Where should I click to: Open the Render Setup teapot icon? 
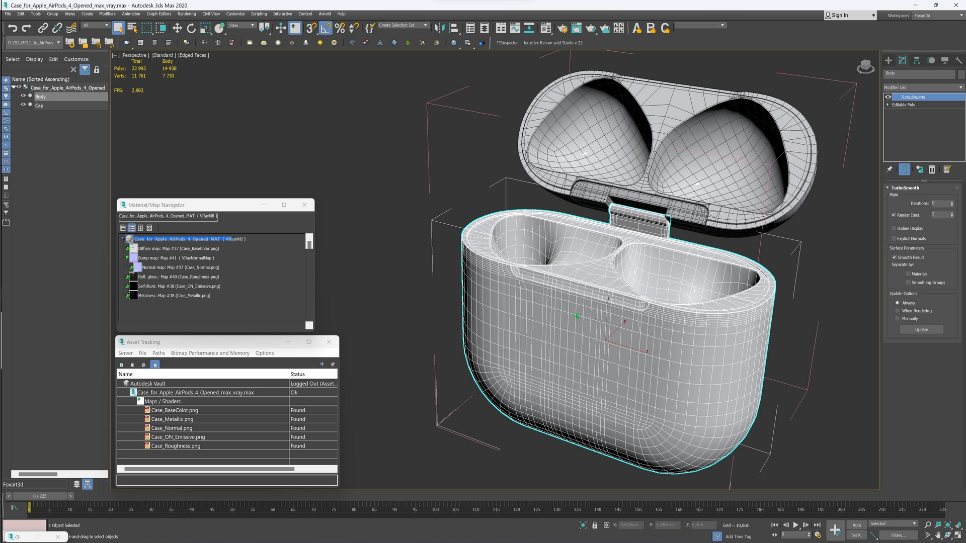pyautogui.click(x=562, y=28)
